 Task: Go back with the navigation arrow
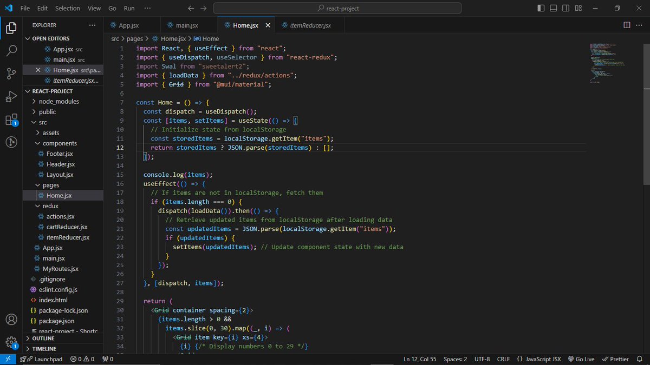point(191,8)
